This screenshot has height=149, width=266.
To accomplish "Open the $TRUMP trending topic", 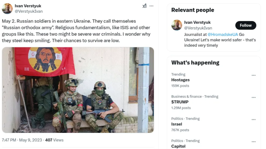I will click(180, 102).
